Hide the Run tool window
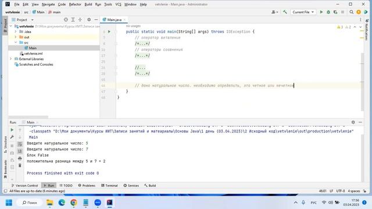The width and height of the screenshot is (372, 209). click(x=360, y=122)
